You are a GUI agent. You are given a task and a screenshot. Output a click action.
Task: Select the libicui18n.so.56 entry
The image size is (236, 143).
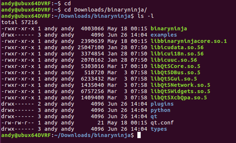point(177,54)
